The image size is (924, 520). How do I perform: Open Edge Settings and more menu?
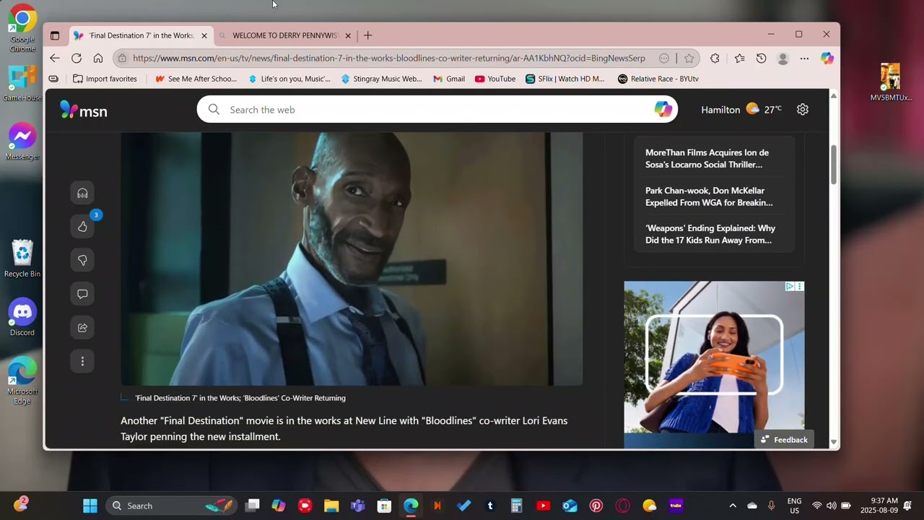coord(804,58)
